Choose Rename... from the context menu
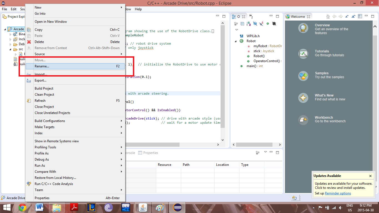The width and height of the screenshot is (379, 213). click(75, 66)
